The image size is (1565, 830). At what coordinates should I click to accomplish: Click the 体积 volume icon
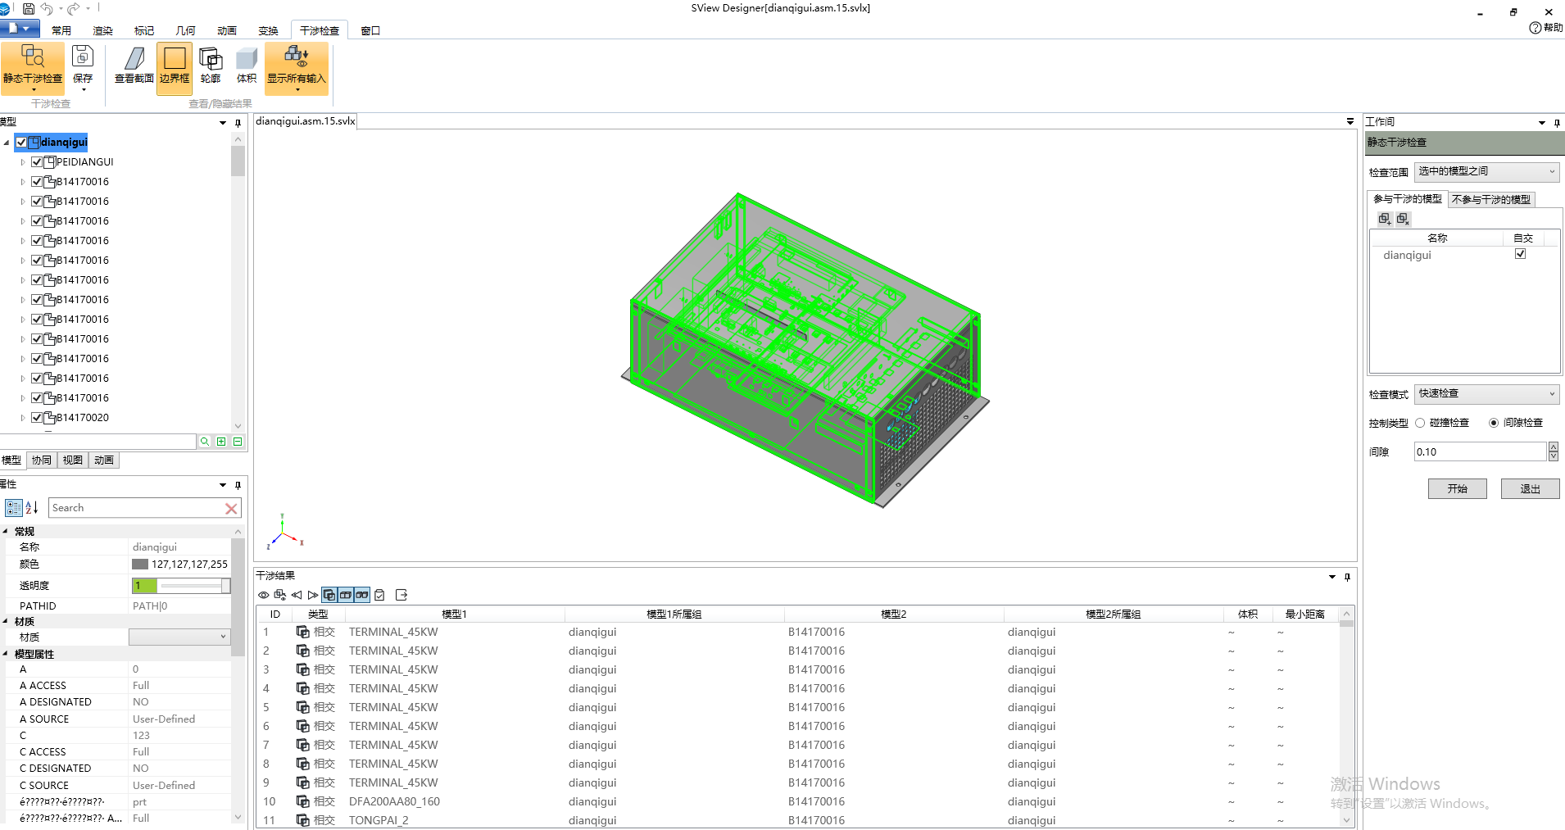[247, 66]
